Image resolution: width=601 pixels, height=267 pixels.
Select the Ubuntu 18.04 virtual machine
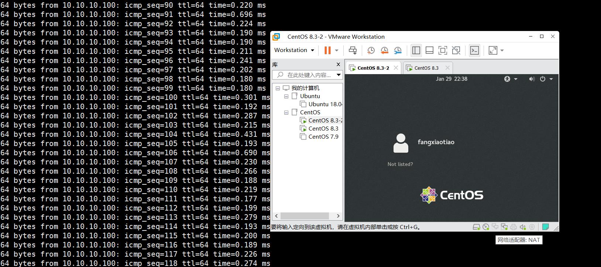[x=325, y=104]
